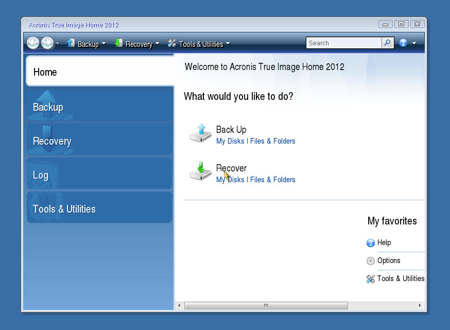
Task: Open the Tools & Utilities toolbar menu
Action: 201,44
